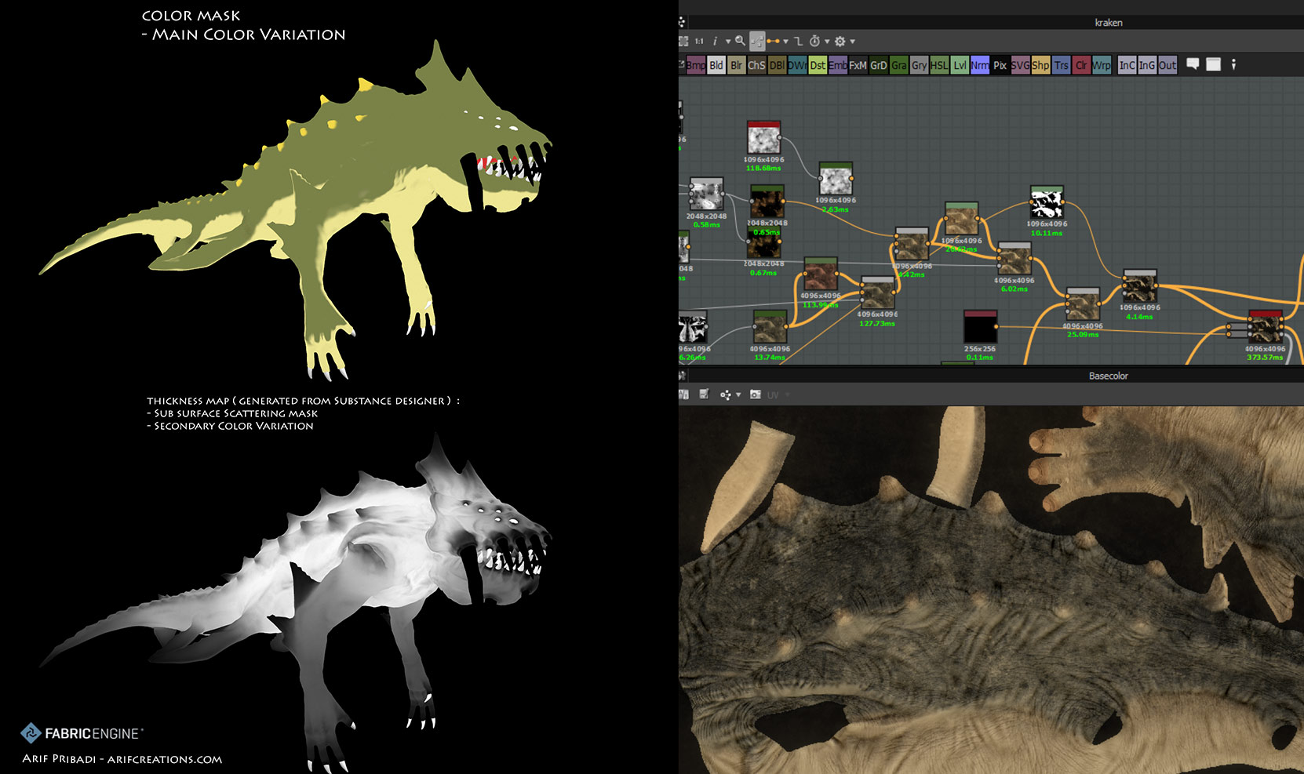The height and width of the screenshot is (774, 1304).
Task: Add a Normal node via Nrm button
Action: [x=979, y=65]
